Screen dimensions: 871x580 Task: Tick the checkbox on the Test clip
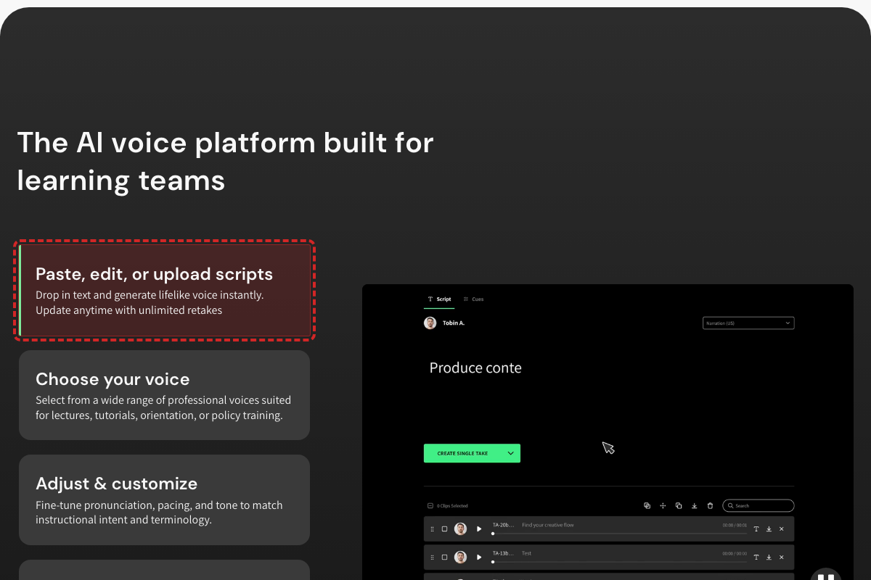pyautogui.click(x=444, y=557)
